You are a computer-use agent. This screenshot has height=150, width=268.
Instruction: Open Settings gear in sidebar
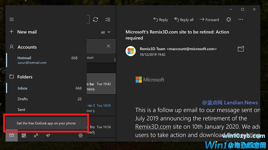coord(81,135)
